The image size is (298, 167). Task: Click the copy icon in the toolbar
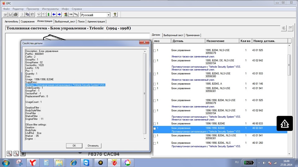[28, 15]
